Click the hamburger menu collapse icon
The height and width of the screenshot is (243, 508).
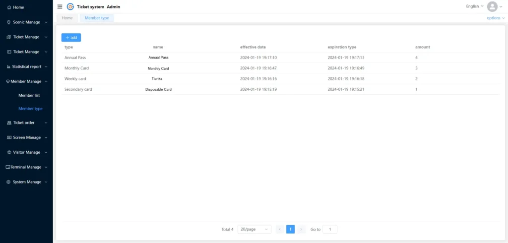coord(60,6)
